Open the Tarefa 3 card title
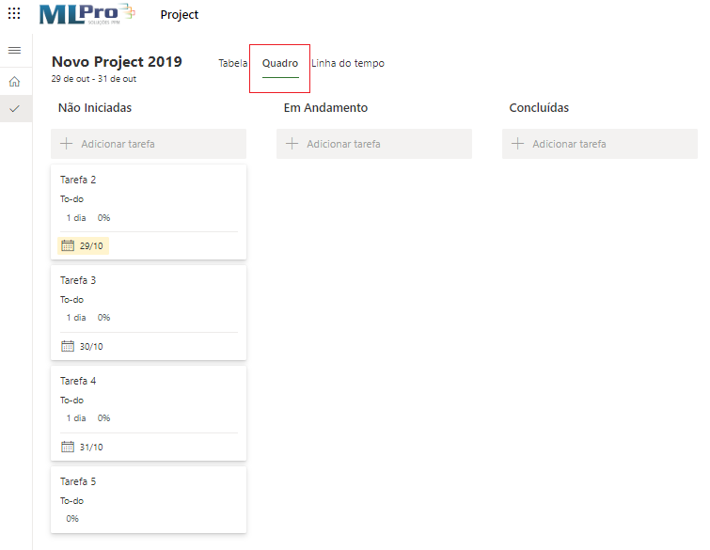 (x=78, y=280)
